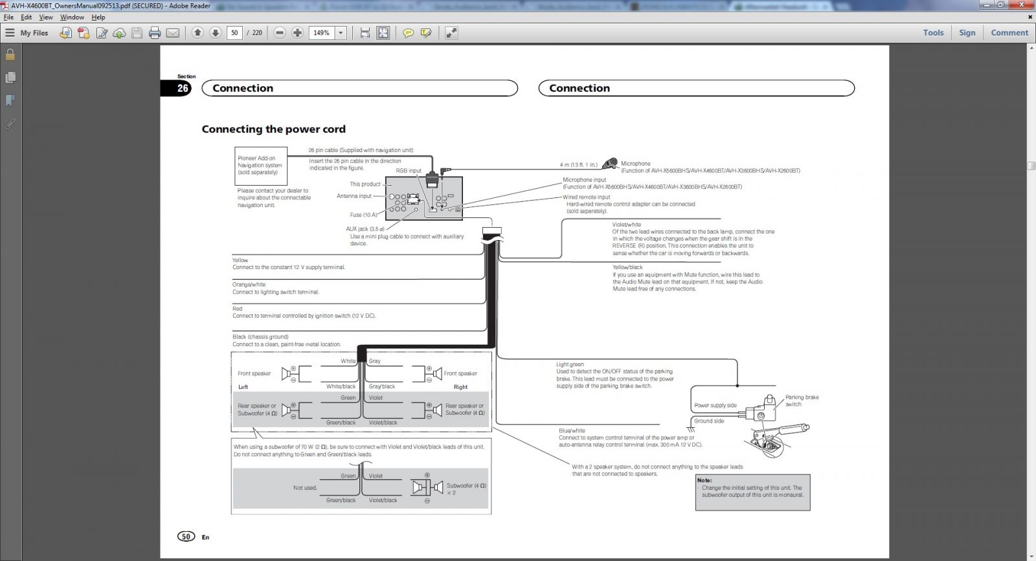1036x561 pixels.
Task: Open the Page Thumbnails sidebar icon
Action: (10, 78)
